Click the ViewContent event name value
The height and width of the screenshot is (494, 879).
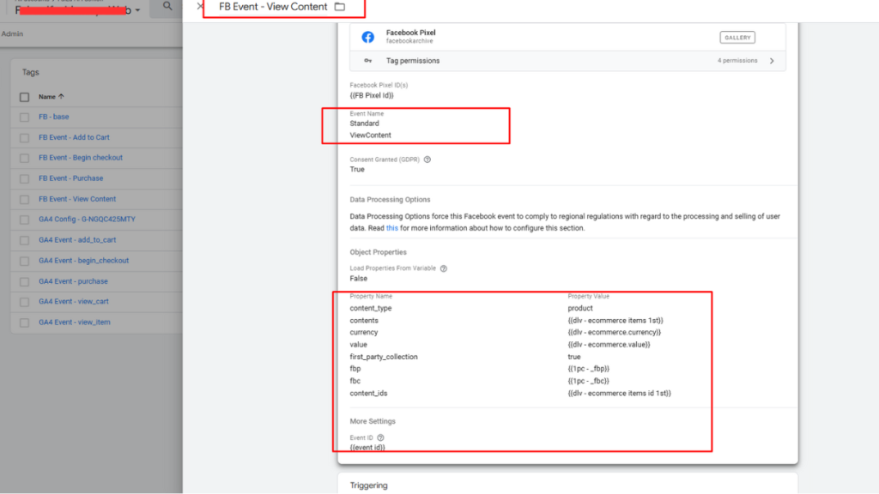click(371, 135)
